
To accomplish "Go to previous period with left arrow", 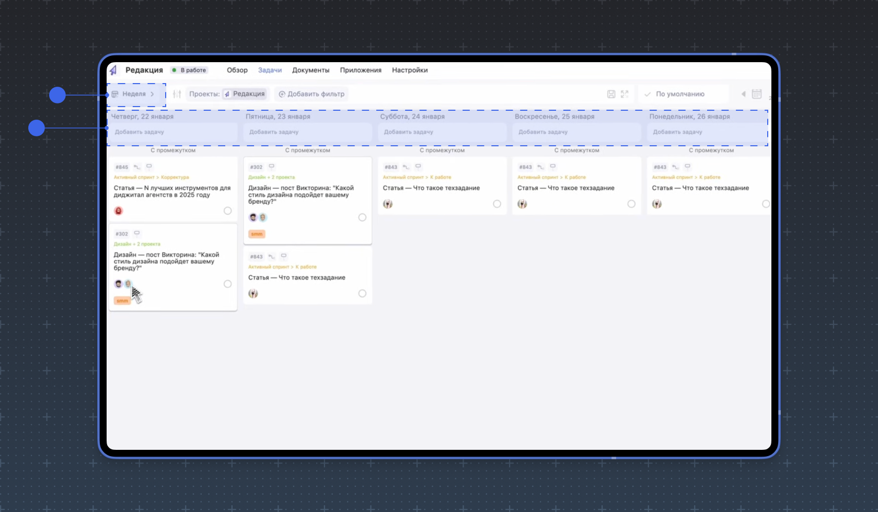I will [x=743, y=94].
